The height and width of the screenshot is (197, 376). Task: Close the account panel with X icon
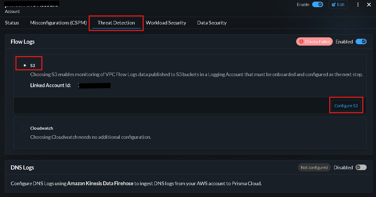pos(369,5)
